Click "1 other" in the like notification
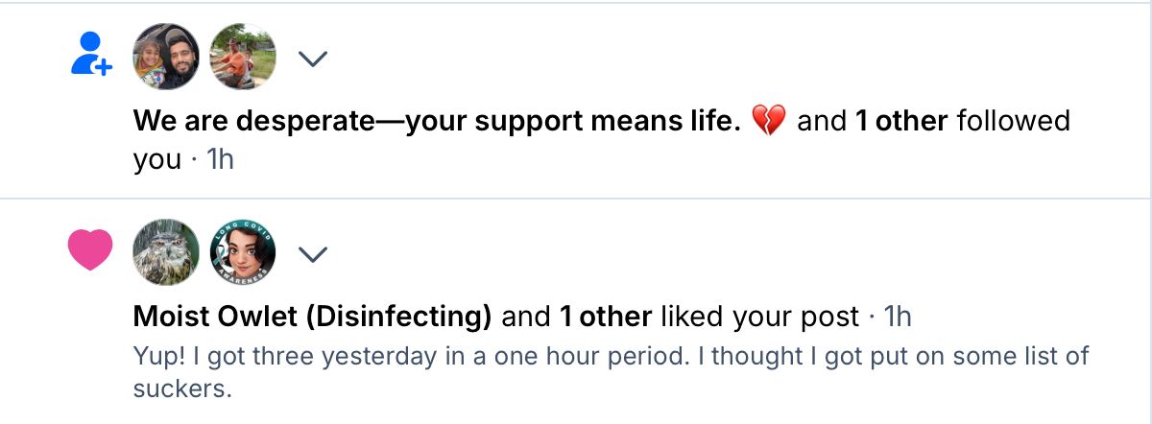The width and height of the screenshot is (1152, 424). pyautogui.click(x=606, y=316)
